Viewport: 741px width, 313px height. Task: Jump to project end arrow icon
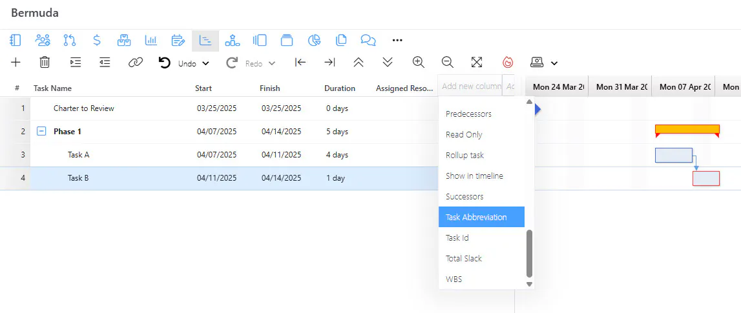click(x=329, y=63)
